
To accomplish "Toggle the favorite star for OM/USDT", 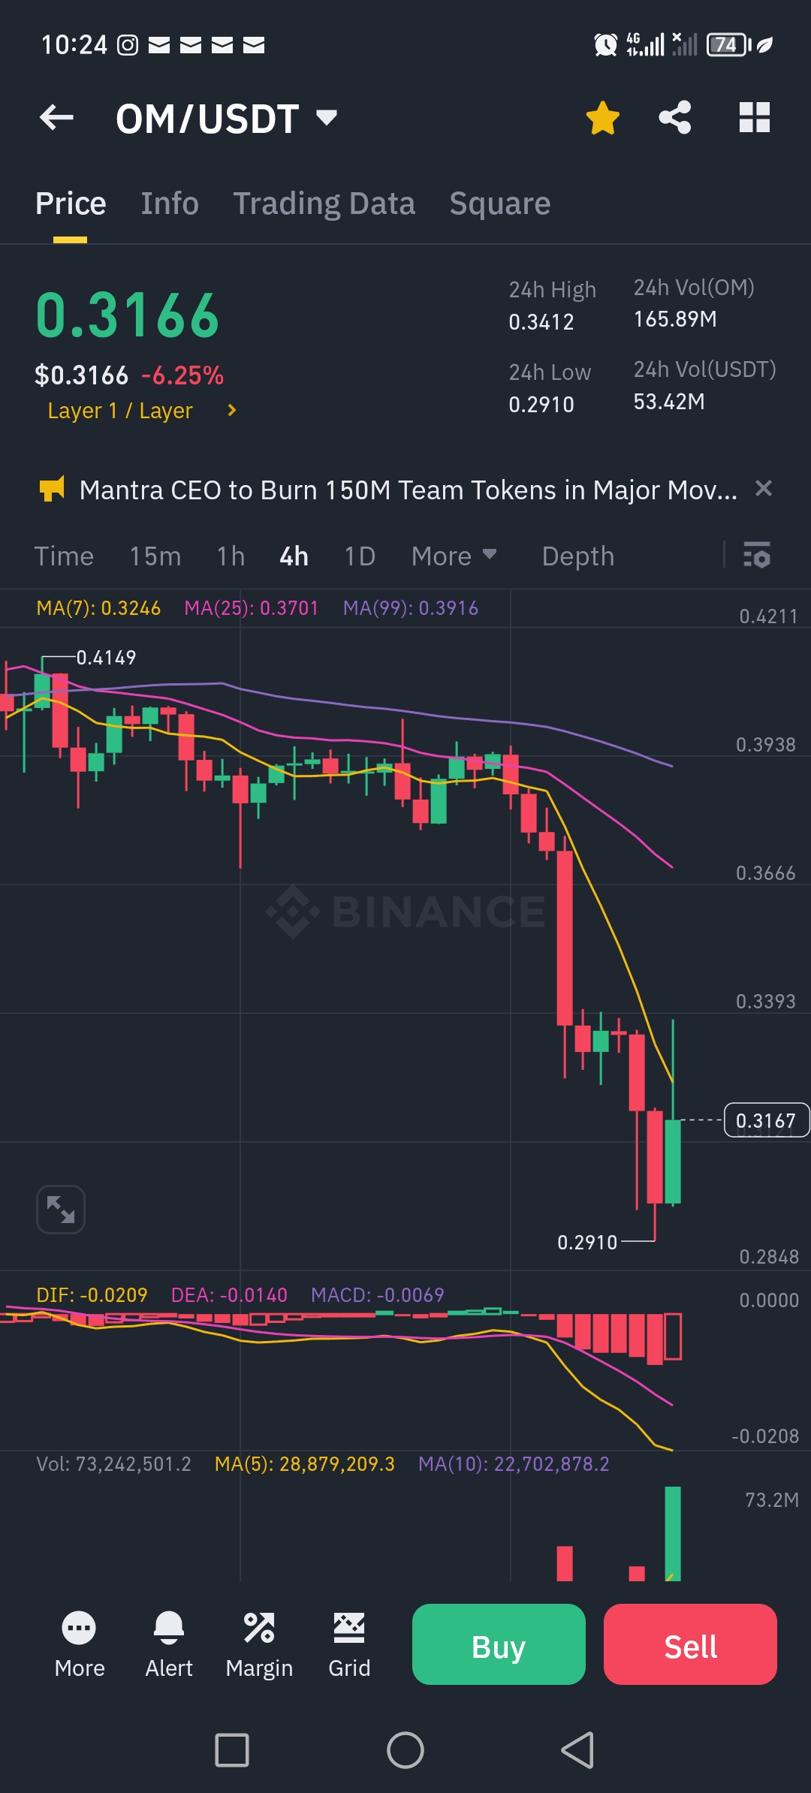I will pos(602,118).
